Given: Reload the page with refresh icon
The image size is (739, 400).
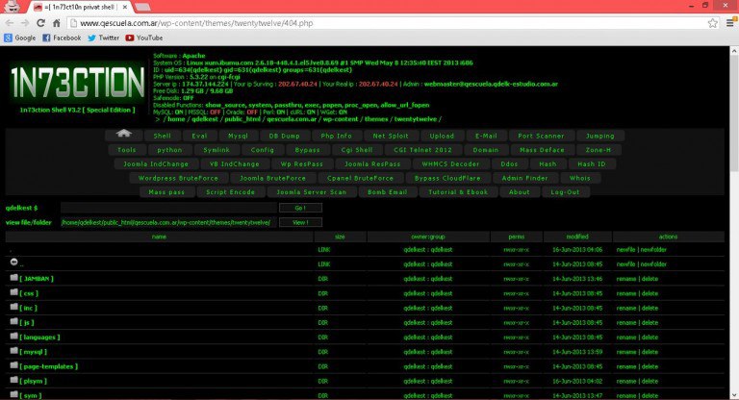Looking at the screenshot, I should (40, 23).
